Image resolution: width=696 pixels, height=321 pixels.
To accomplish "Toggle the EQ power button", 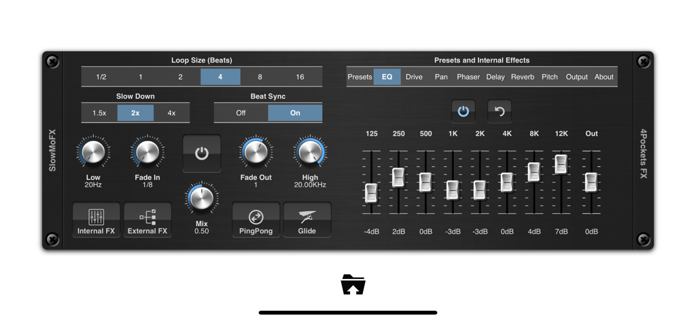I will (x=464, y=111).
